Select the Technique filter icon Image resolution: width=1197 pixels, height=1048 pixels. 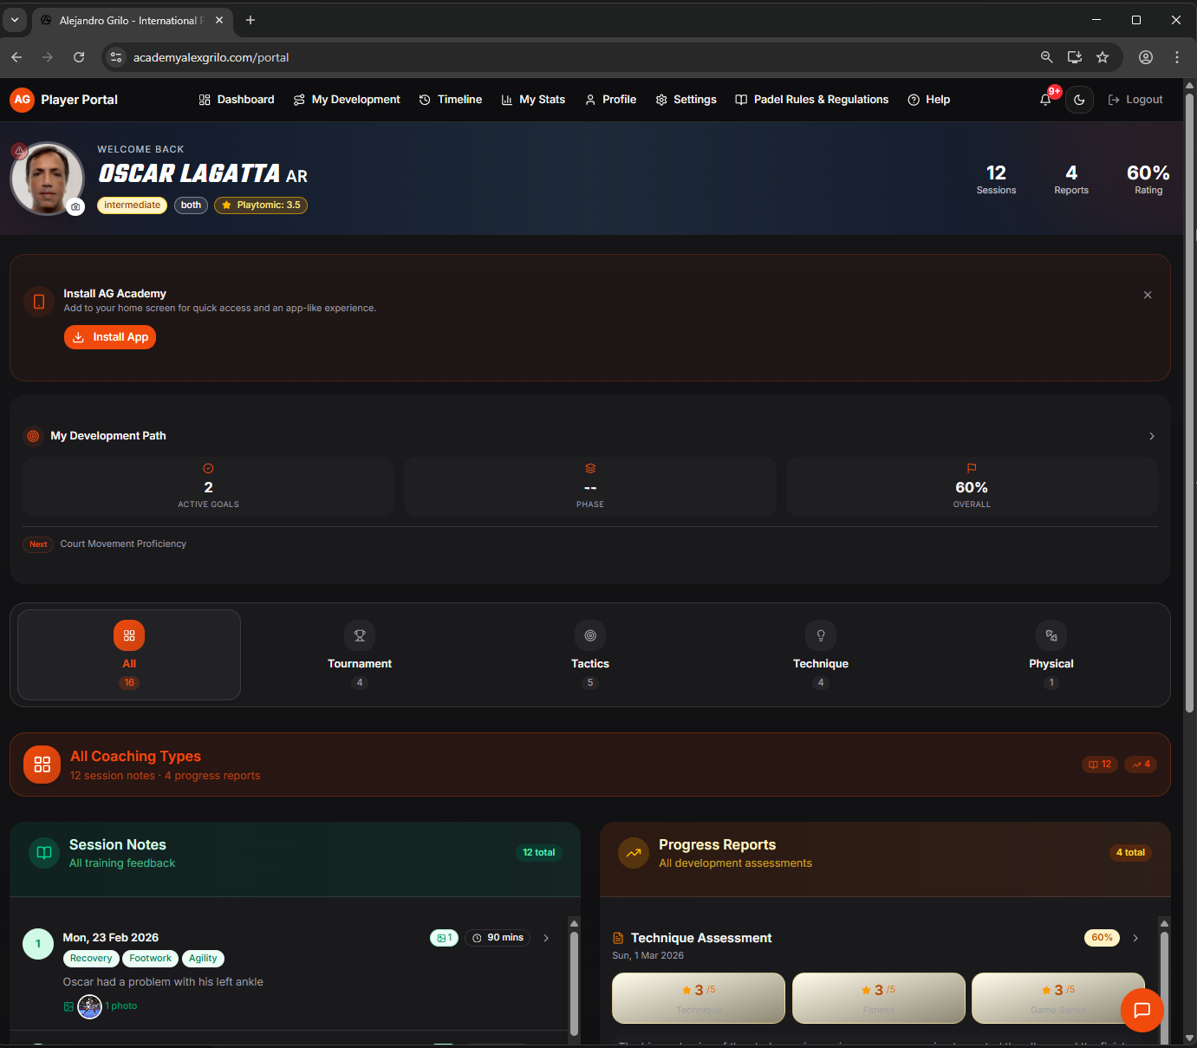(x=821, y=635)
